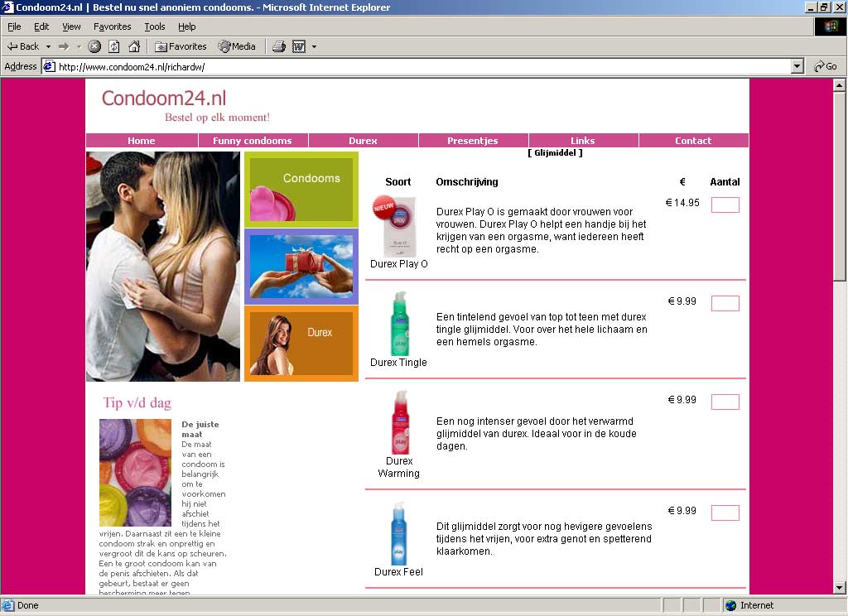Click the green Durex Tingle bottle image
Viewport: 848px width, 616px height.
tap(400, 324)
